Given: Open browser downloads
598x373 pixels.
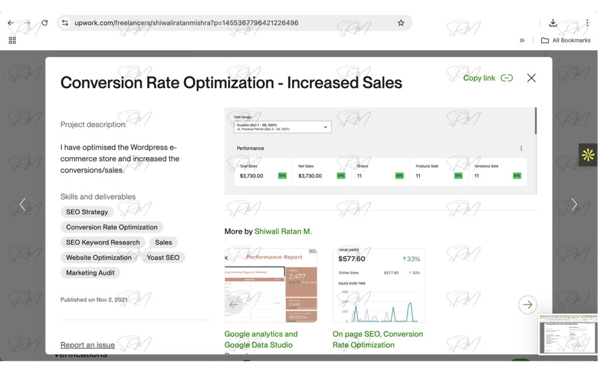Looking at the screenshot, I should (x=552, y=23).
